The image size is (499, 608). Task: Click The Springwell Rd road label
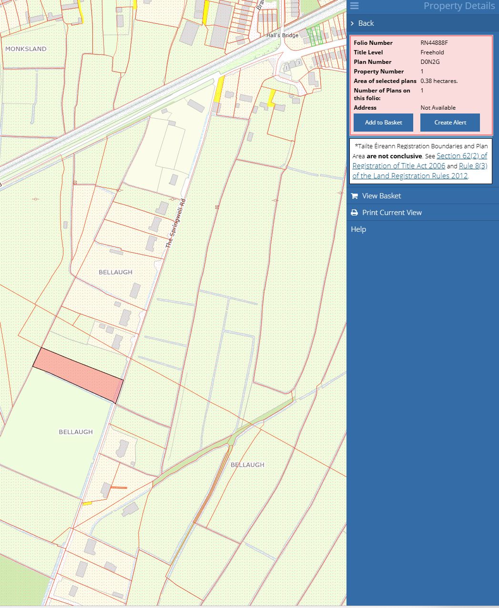175,224
